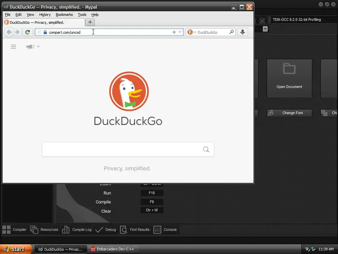Open the search engine selector next to DuckDuckGo
Image resolution: width=338 pixels, height=254 pixels.
(191, 32)
